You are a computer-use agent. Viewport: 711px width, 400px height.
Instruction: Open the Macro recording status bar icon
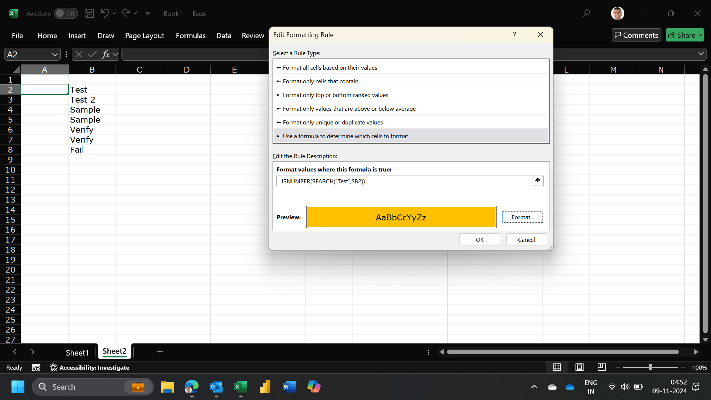pyautogui.click(x=36, y=367)
